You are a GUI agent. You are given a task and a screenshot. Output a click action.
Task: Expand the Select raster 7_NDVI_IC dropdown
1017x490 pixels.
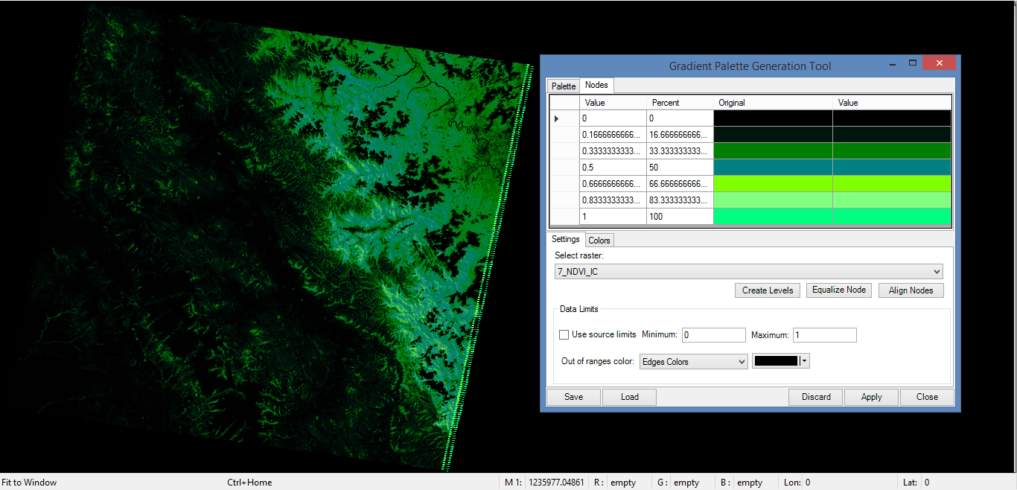click(937, 272)
